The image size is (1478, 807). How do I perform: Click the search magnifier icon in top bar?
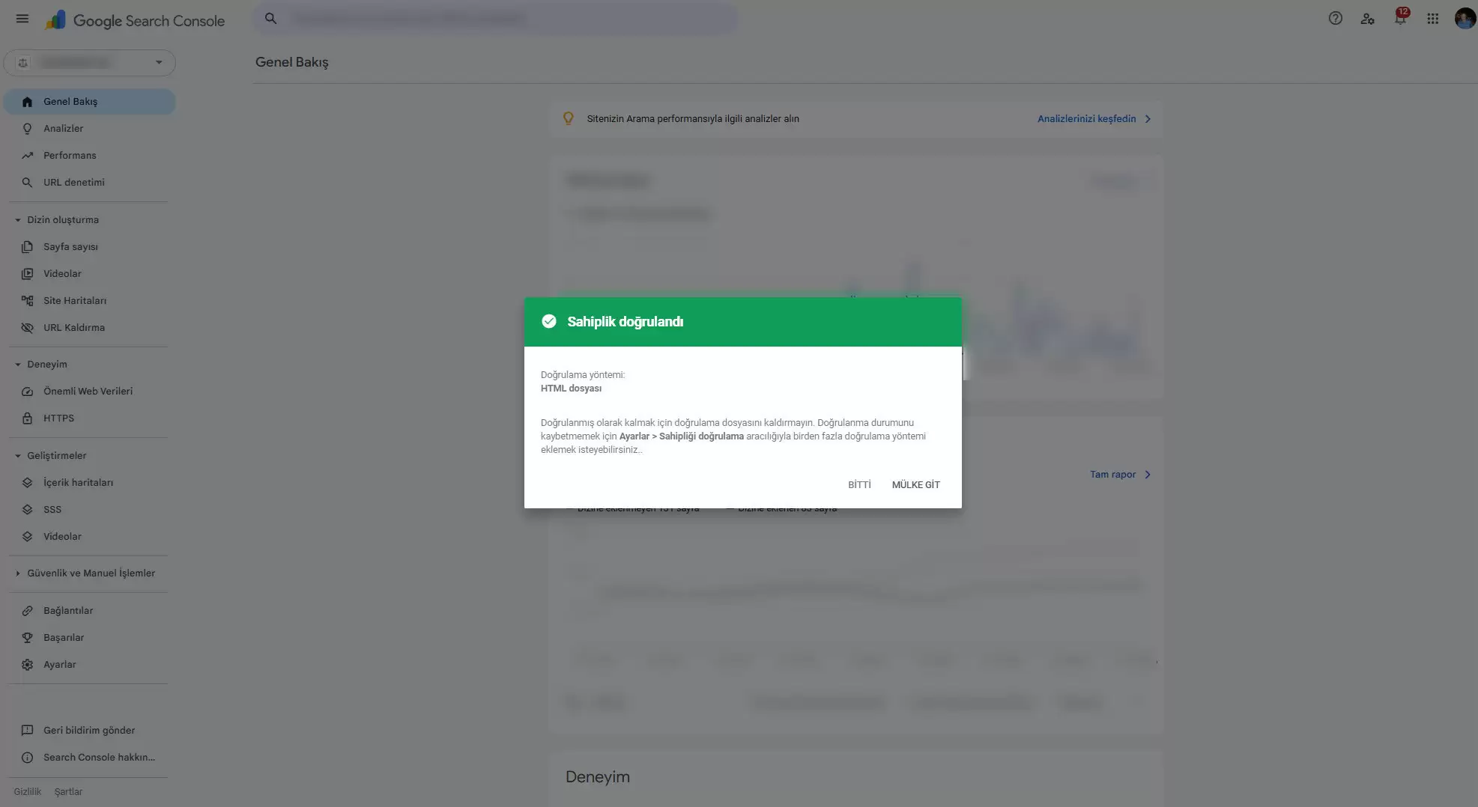click(x=270, y=19)
